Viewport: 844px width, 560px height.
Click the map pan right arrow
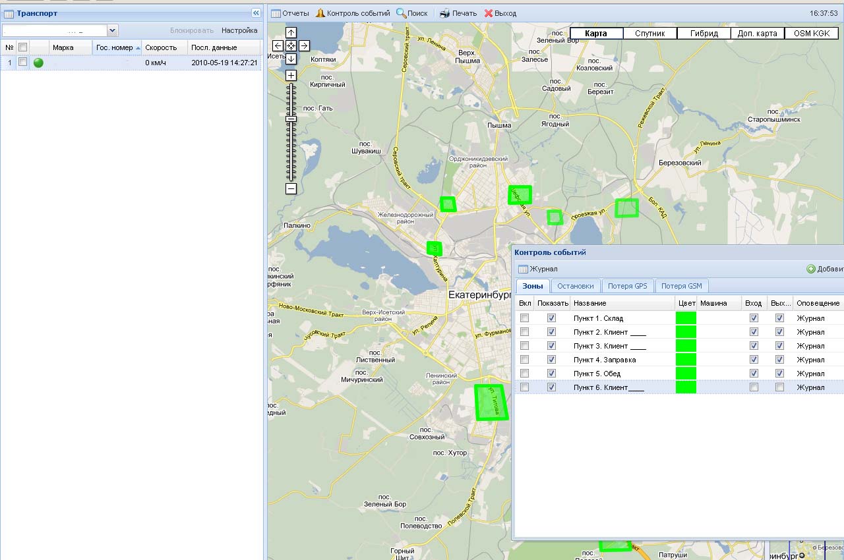point(304,45)
